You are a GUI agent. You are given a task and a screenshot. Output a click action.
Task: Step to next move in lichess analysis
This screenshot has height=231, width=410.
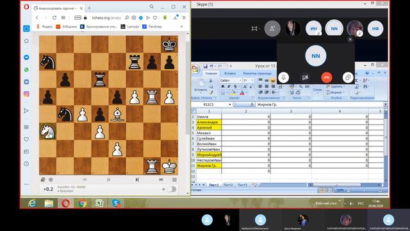point(137,180)
